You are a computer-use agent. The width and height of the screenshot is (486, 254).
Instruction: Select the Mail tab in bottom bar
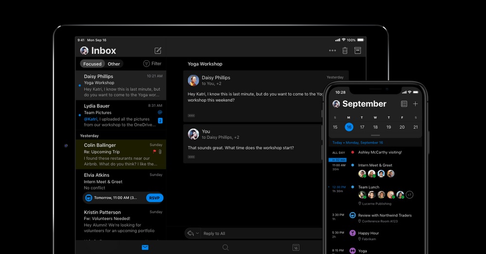click(145, 247)
